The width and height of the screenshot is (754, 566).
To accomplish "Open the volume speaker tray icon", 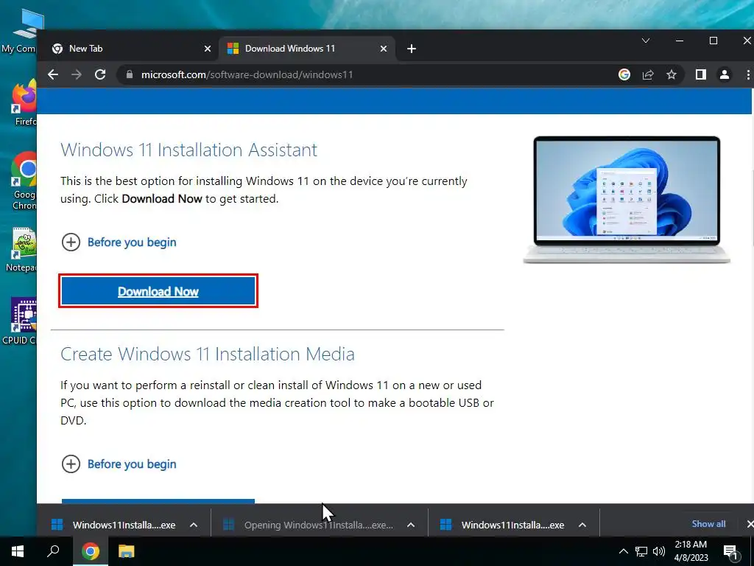I will tap(659, 551).
